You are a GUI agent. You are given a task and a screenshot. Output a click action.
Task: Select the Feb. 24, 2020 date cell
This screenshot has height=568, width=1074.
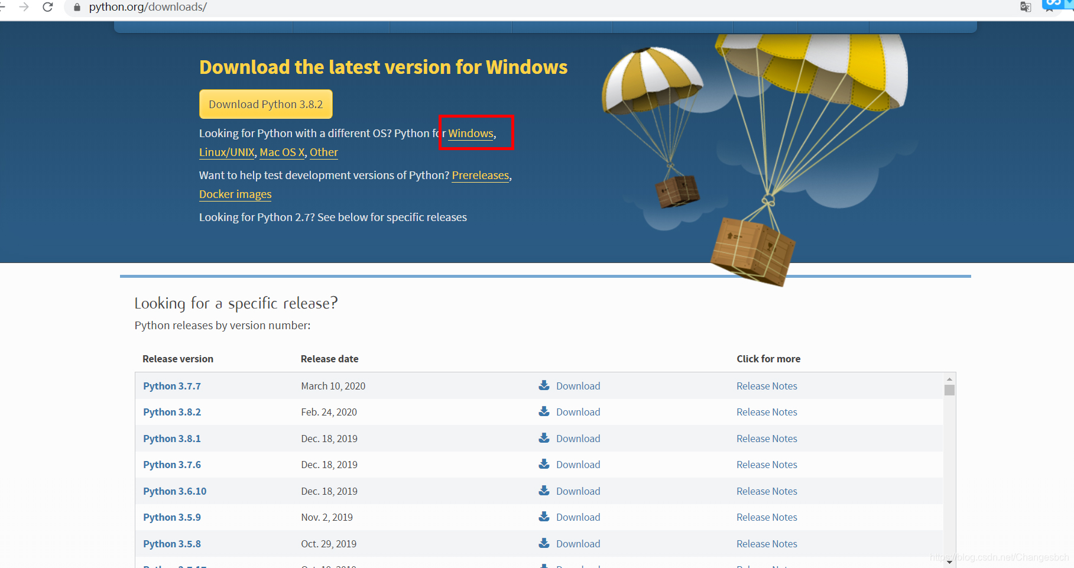tap(329, 412)
